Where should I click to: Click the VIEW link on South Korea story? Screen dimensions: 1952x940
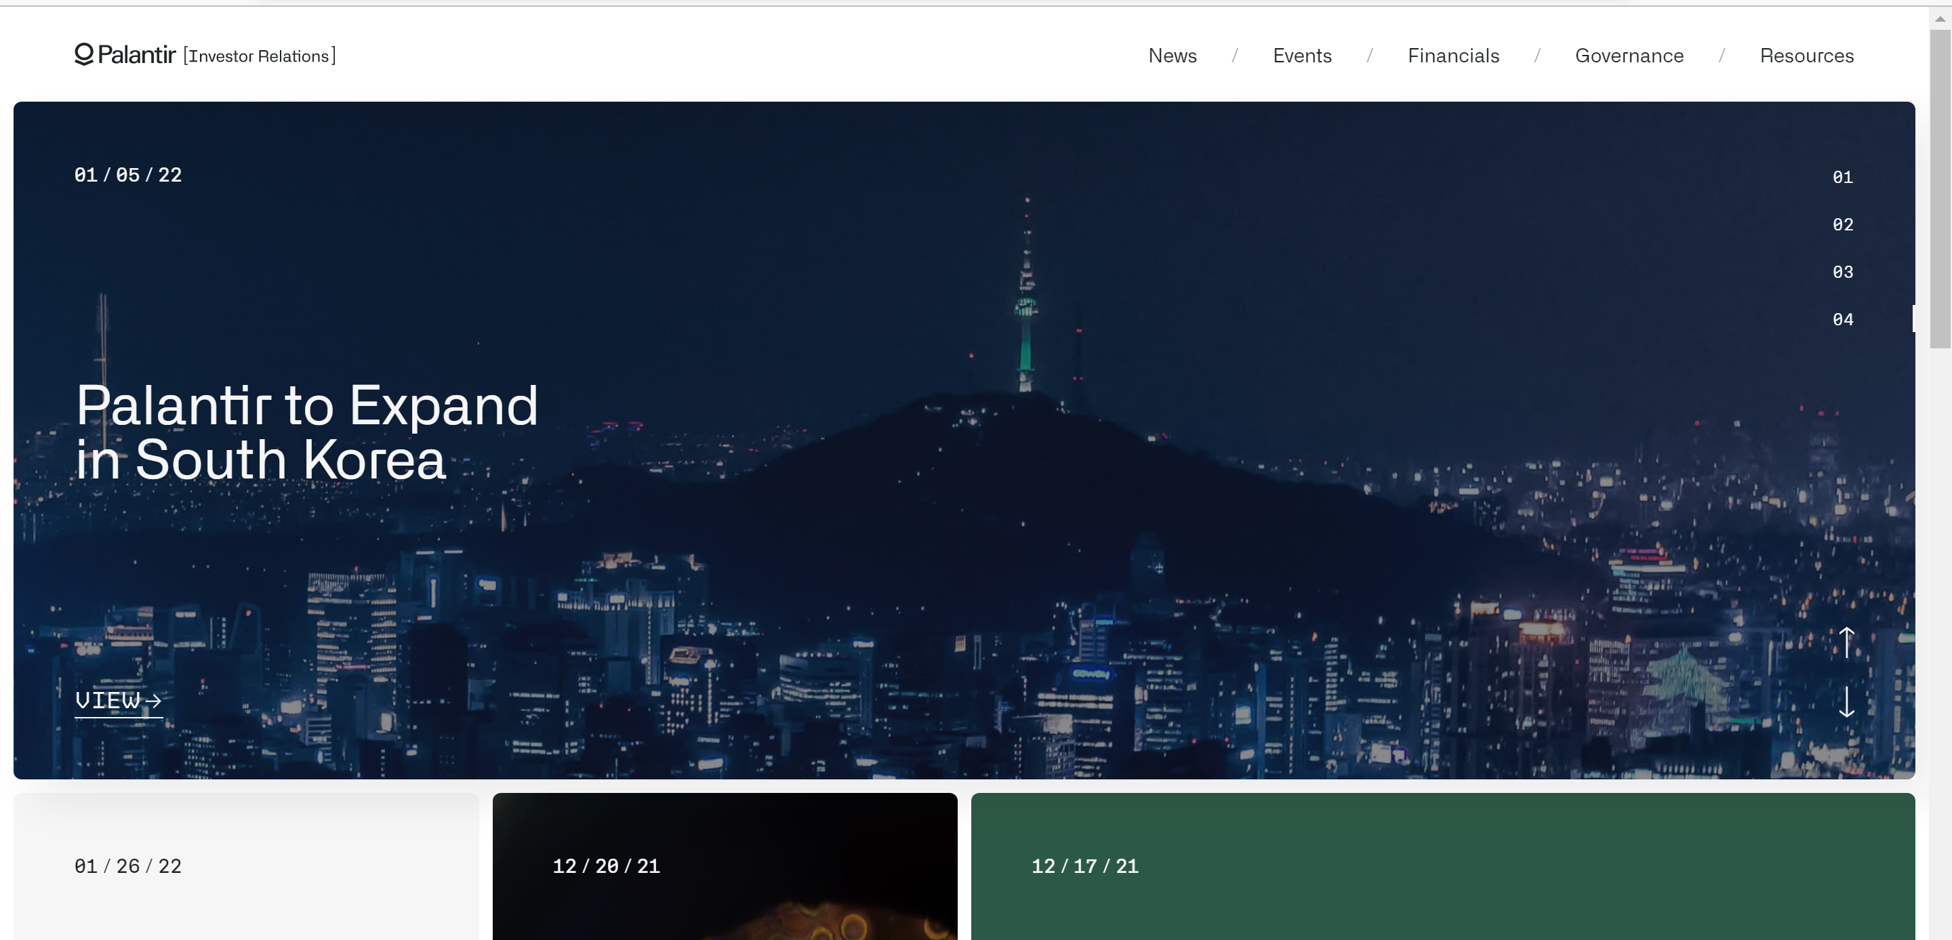point(118,701)
